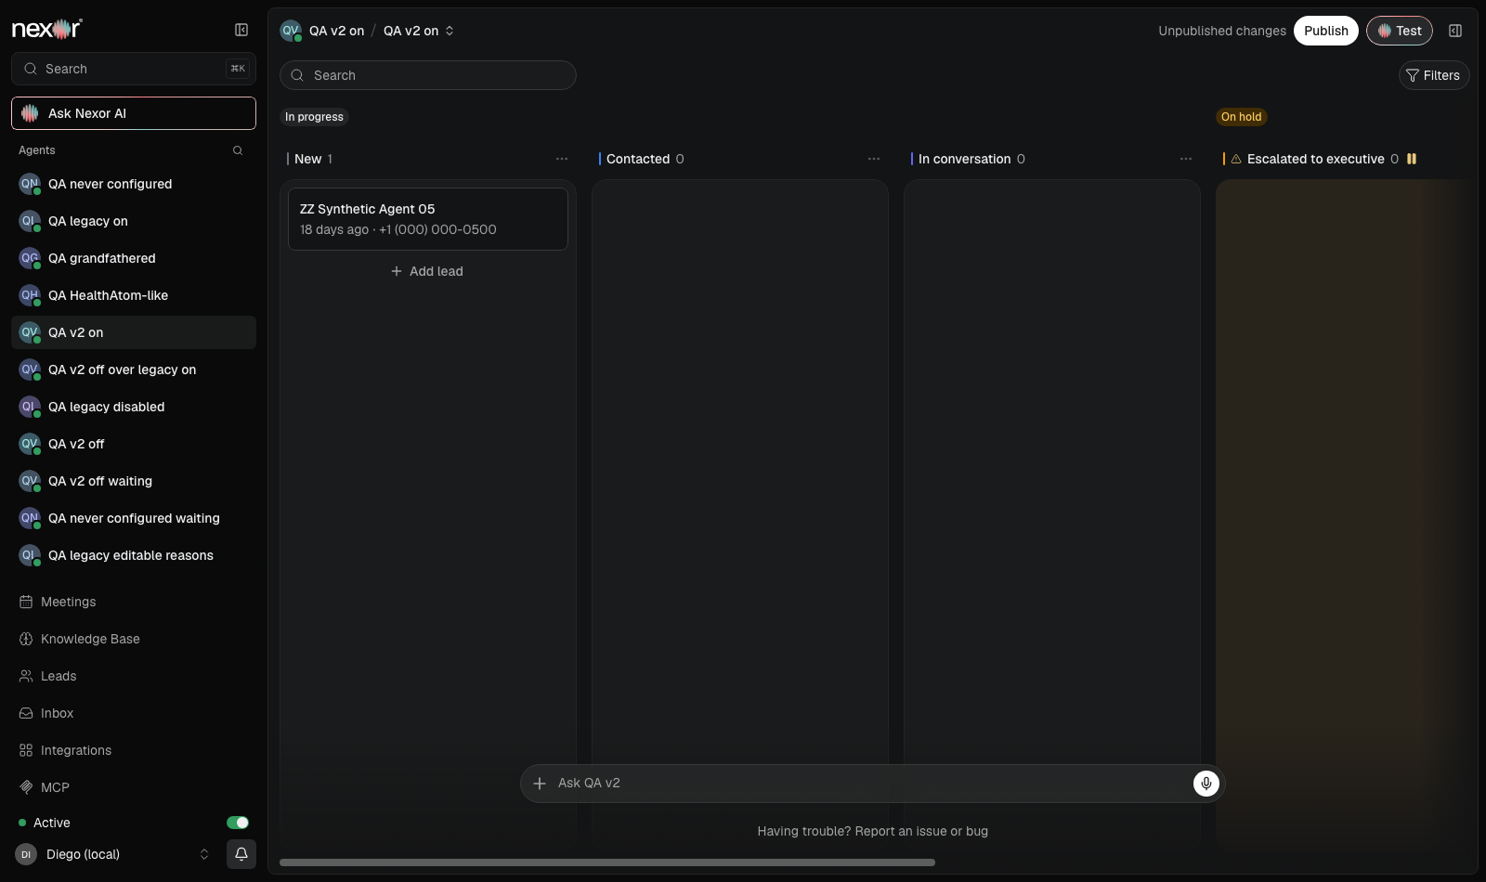Click the Escalated to executive warning icon
Image resolution: width=1486 pixels, height=882 pixels.
pyautogui.click(x=1236, y=160)
